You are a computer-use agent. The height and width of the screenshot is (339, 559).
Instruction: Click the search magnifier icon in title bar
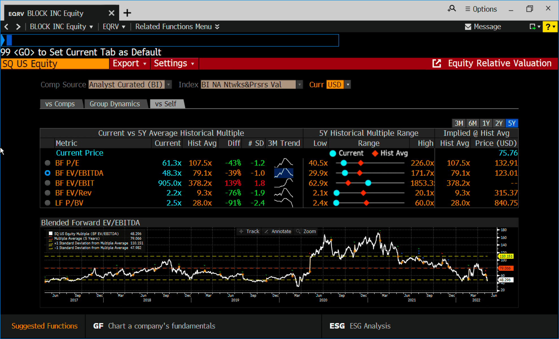(452, 9)
